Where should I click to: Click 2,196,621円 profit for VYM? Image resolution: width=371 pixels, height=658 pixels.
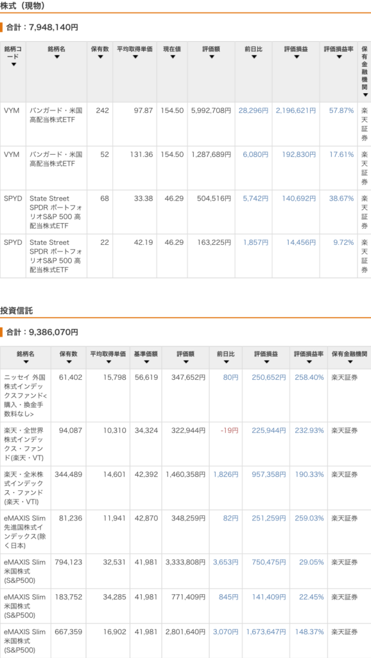point(296,111)
